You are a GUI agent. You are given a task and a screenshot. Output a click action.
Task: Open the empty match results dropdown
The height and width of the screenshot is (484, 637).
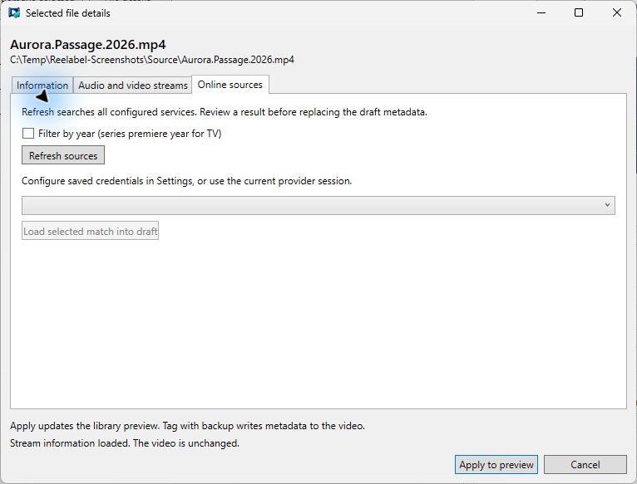318,205
